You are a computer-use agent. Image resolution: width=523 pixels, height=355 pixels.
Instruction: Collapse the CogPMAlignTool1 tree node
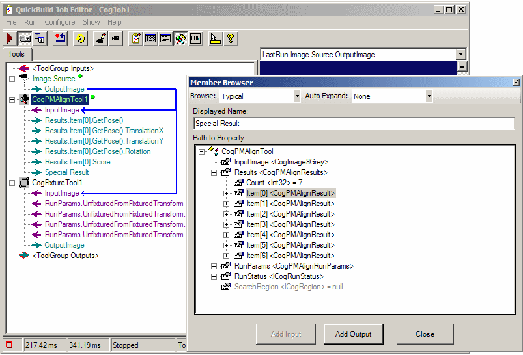[x=12, y=99]
